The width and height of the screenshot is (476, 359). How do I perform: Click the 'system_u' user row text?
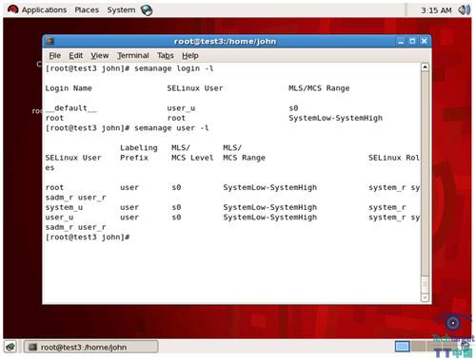[64, 207]
